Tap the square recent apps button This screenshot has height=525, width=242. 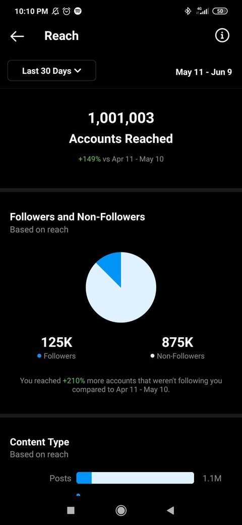click(71, 510)
